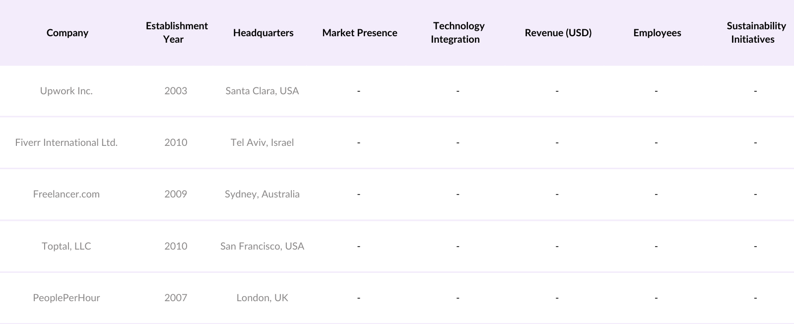Click year 2010 in Toptal row

click(x=176, y=246)
